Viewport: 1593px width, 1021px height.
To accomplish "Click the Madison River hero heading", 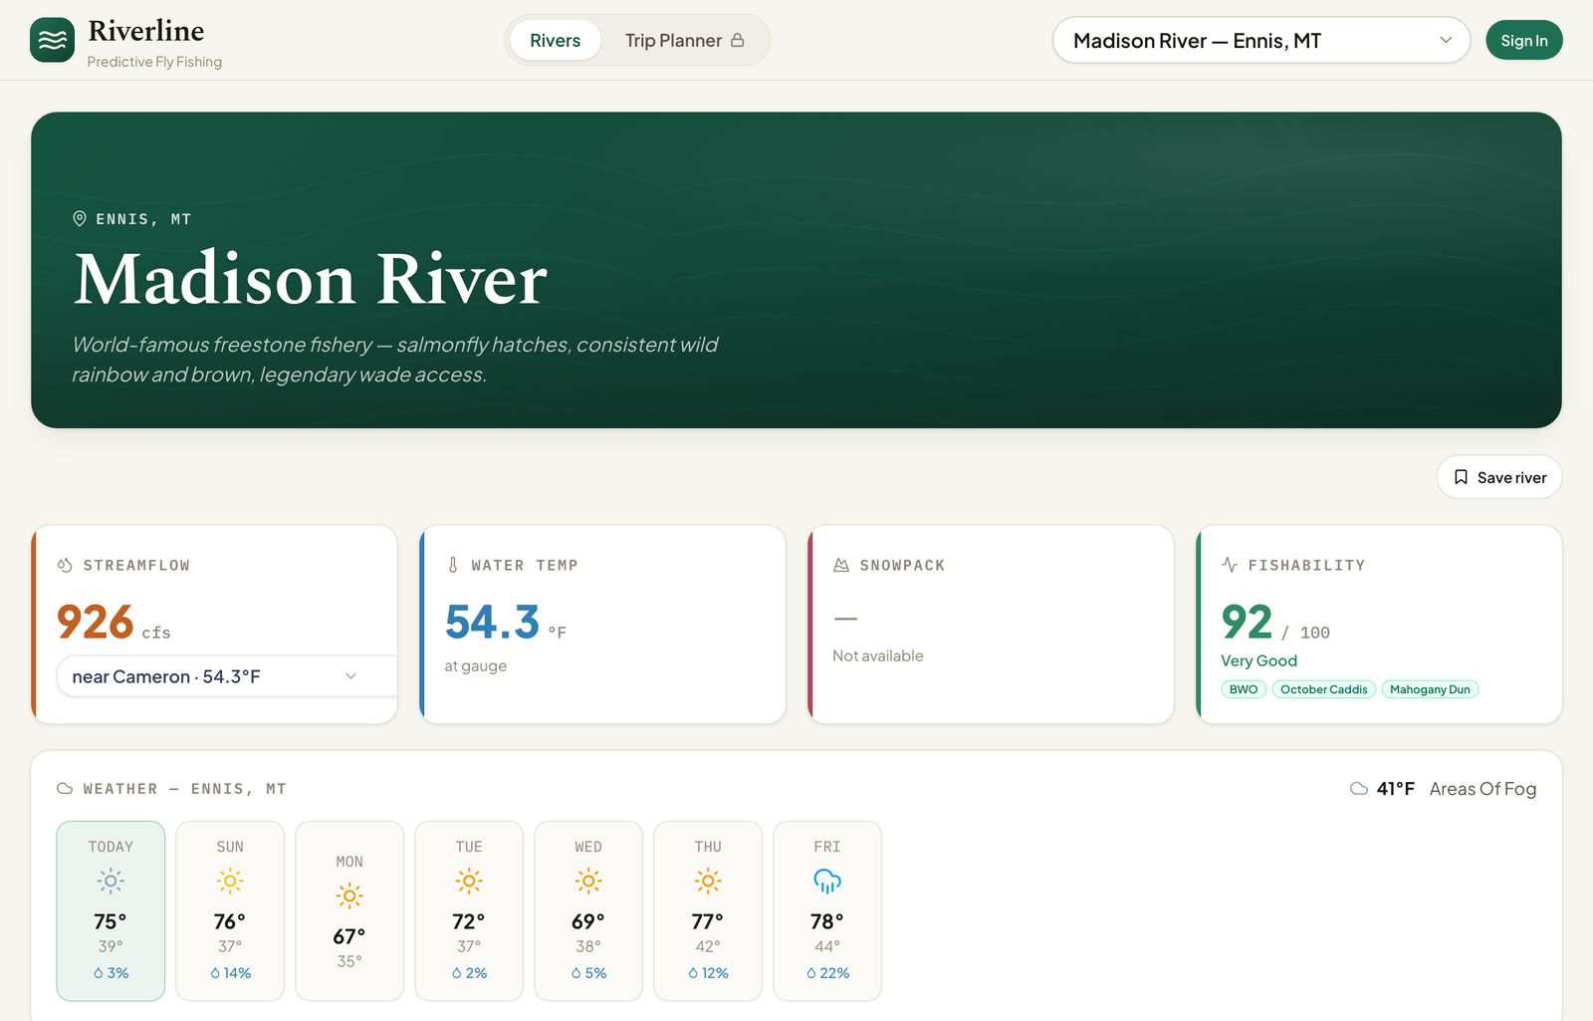I will point(311,279).
